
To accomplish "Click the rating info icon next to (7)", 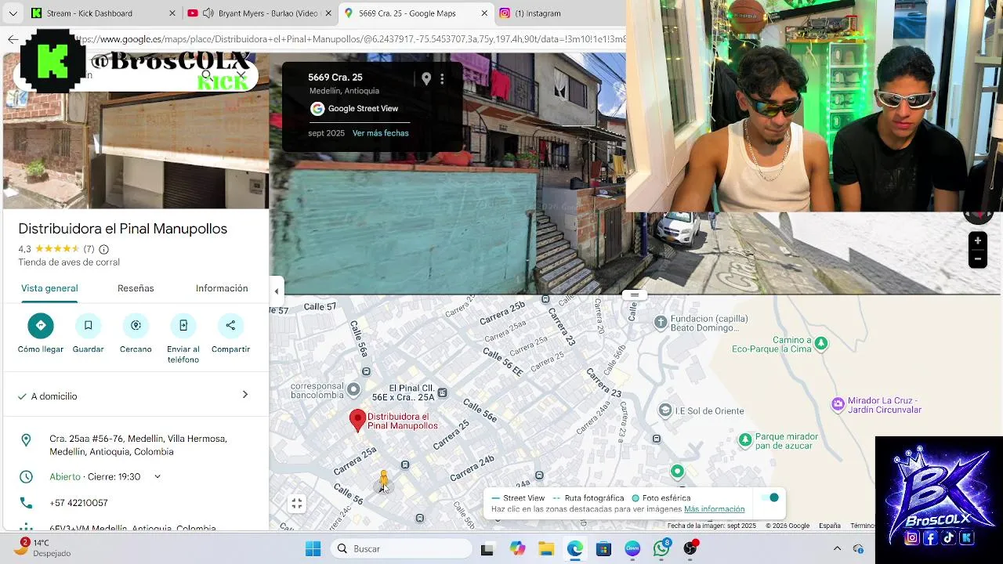I will tap(103, 249).
